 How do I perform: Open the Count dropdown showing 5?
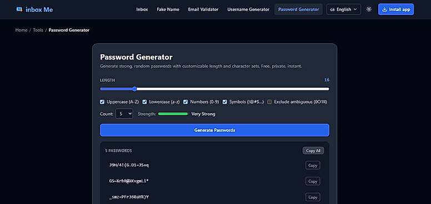pos(124,114)
